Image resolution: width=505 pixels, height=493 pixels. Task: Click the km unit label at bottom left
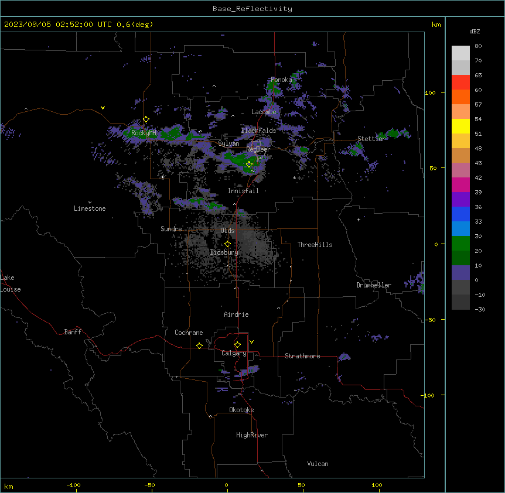(x=9, y=487)
